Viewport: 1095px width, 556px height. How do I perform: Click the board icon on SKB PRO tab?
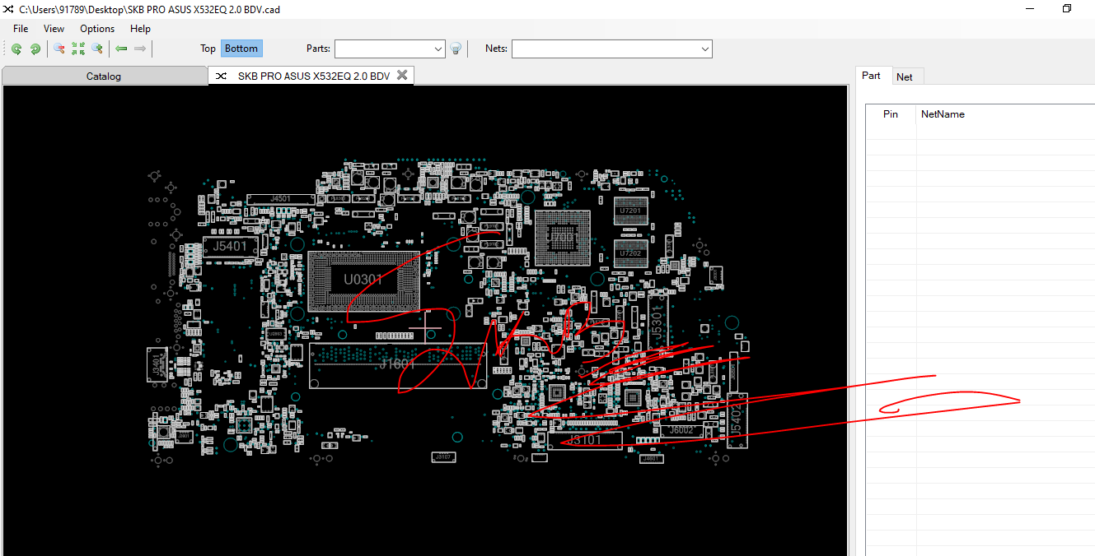click(x=221, y=76)
